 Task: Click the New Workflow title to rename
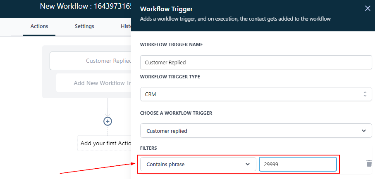[85, 7]
